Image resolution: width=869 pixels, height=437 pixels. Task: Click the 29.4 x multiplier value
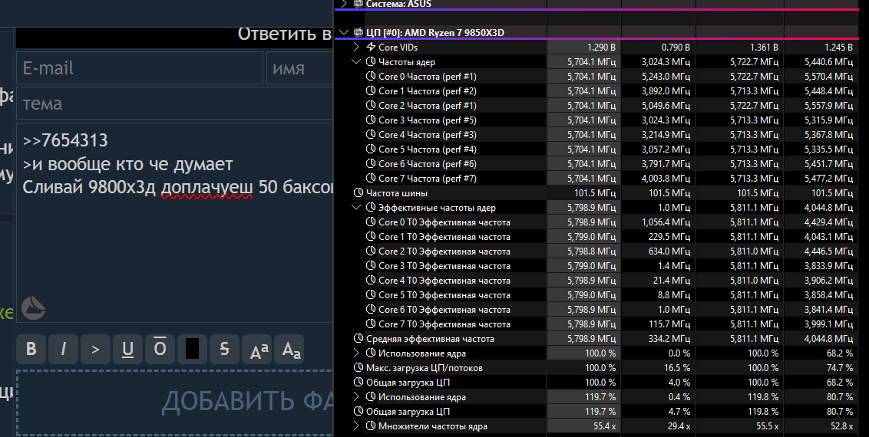point(679,426)
